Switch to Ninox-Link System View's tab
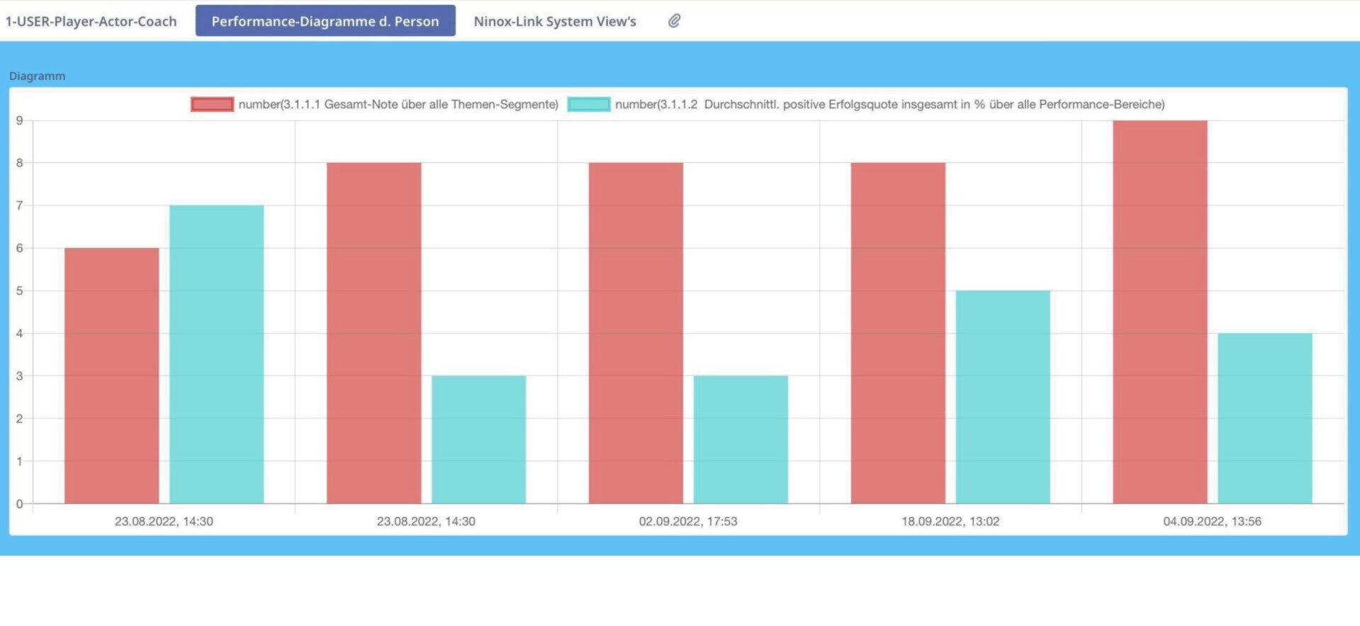The image size is (1360, 626). [555, 21]
